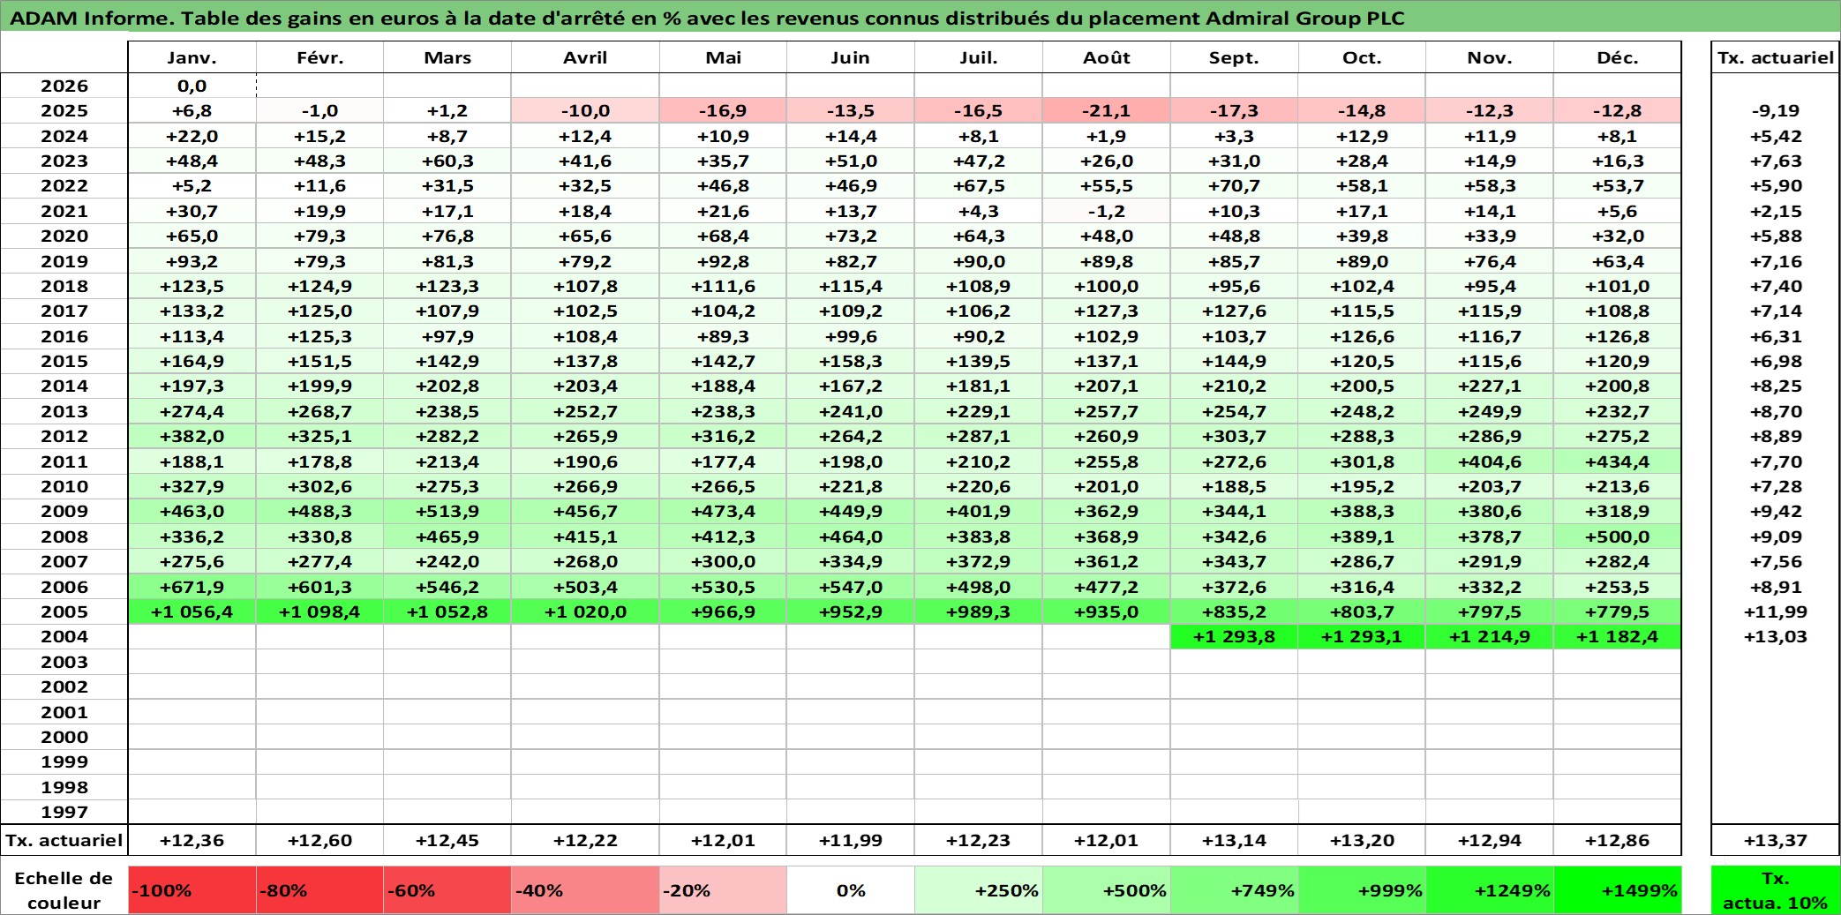Click the Echelle de couleur label
The image size is (1841, 915).
(64, 890)
